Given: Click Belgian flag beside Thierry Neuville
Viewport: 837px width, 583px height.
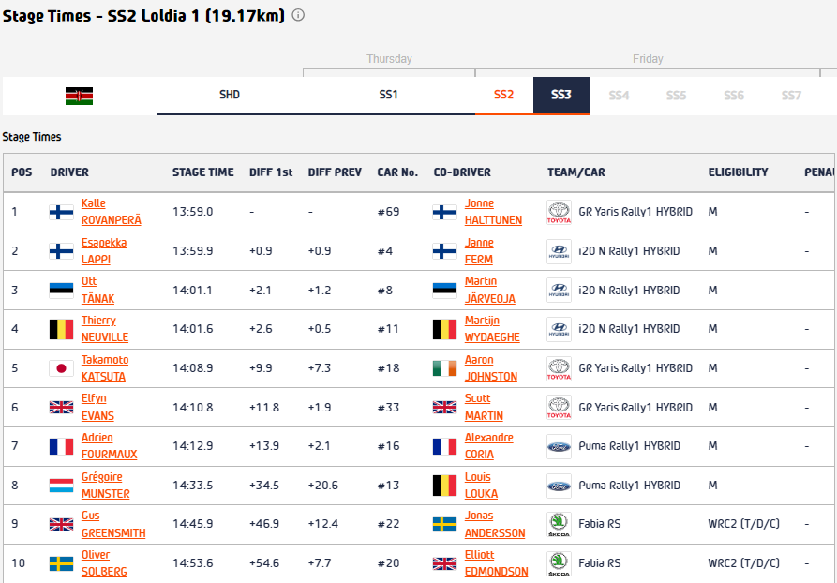Looking at the screenshot, I should [61, 329].
